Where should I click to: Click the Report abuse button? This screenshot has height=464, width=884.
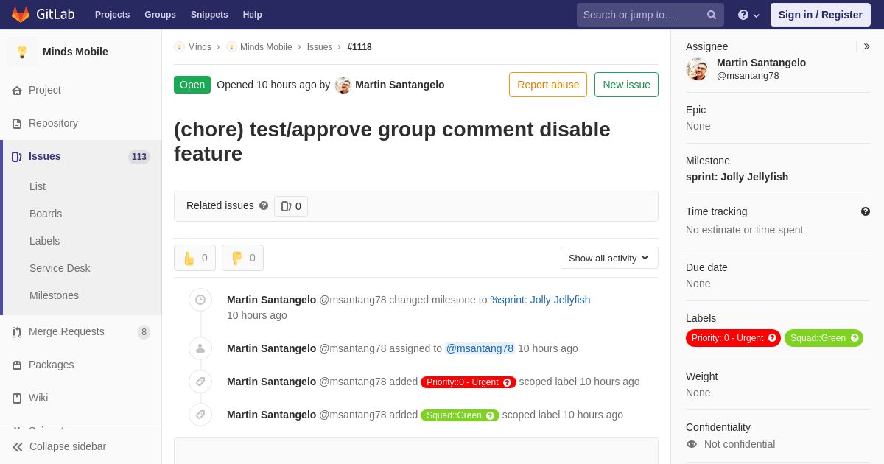547,85
